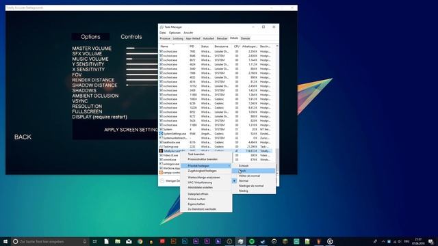Viewport: 438px width, 246px height.
Task: Click the Task Manager title bar icon
Action: click(x=162, y=27)
